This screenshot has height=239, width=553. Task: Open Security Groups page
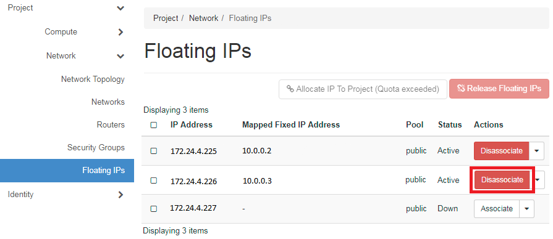point(96,148)
